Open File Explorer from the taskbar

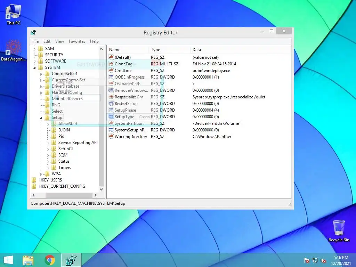28,260
